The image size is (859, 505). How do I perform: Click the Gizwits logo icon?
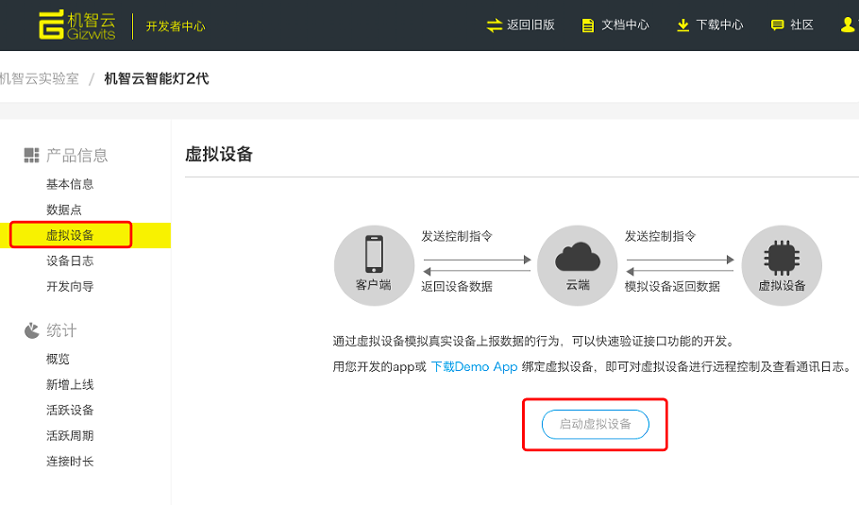coord(52,25)
